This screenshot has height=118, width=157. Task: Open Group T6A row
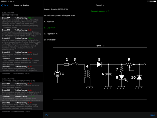tap(22, 86)
